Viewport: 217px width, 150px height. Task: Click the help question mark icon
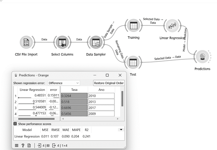[x=23, y=145]
